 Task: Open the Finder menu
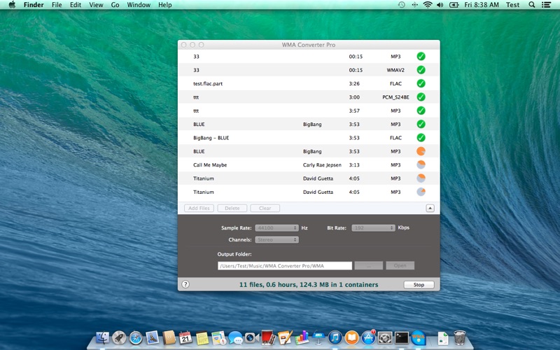point(34,5)
